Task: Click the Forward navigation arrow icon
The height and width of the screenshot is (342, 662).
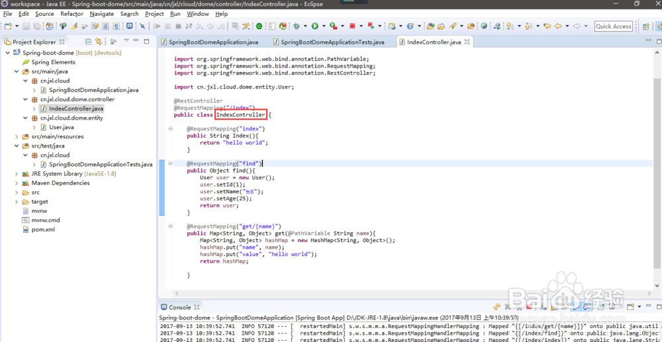Action: (577, 26)
